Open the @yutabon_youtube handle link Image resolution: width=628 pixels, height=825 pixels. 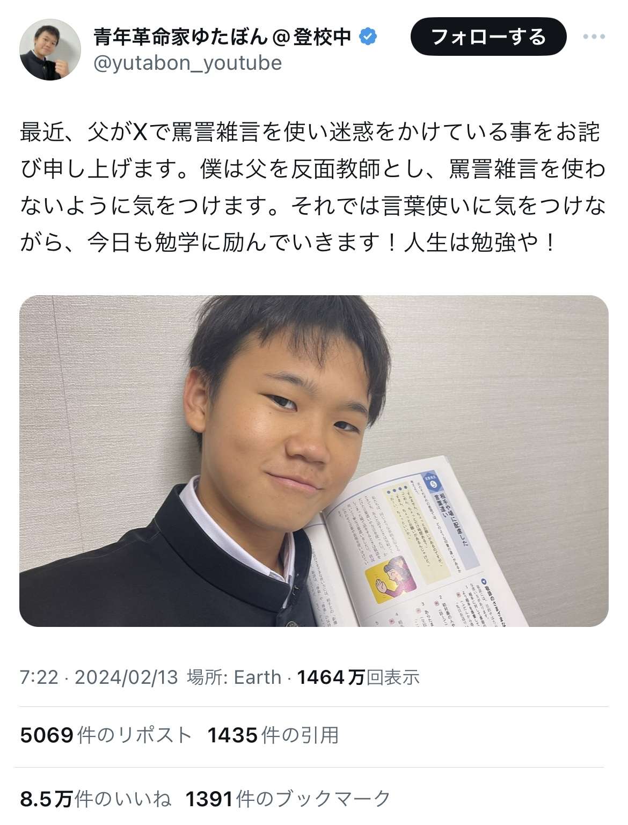(187, 63)
